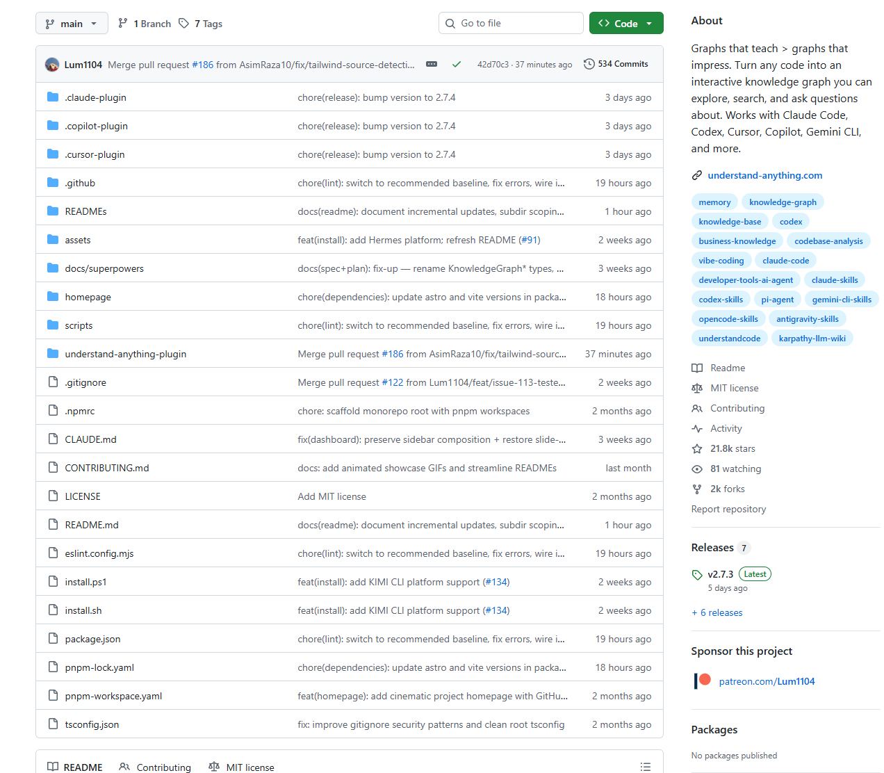Image resolution: width=884 pixels, height=773 pixels.
Task: Click the green commit status checkmark
Action: coord(457,64)
